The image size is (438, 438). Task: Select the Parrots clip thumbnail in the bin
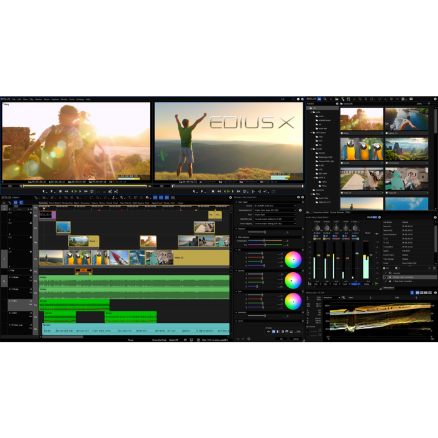click(x=362, y=149)
